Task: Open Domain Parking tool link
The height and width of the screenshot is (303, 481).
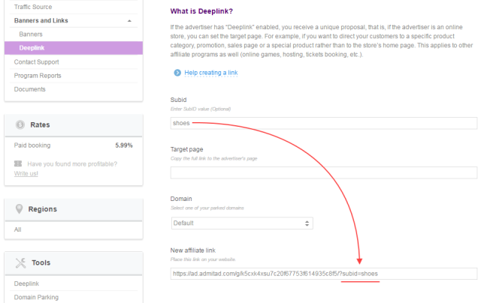Action: [x=38, y=297]
